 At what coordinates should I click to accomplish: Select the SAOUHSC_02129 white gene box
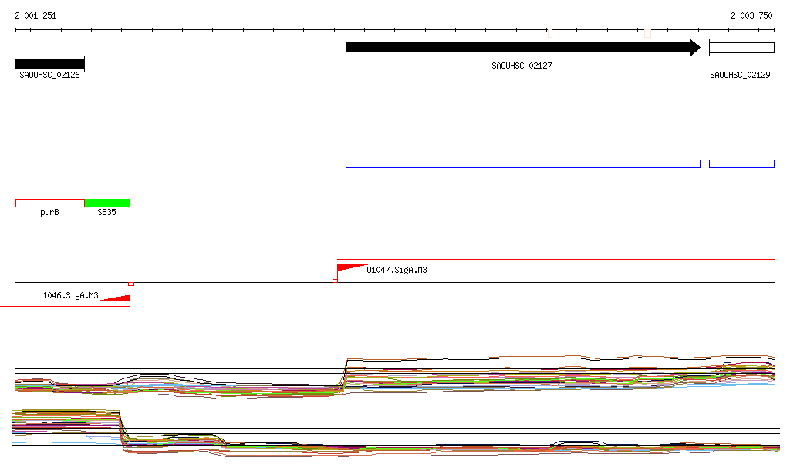click(741, 48)
